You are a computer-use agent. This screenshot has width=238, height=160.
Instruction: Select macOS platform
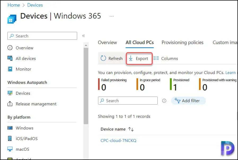[x=22, y=149]
